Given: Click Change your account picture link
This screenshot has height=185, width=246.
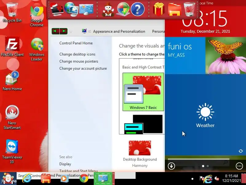Looking at the screenshot, I should 83,68.
